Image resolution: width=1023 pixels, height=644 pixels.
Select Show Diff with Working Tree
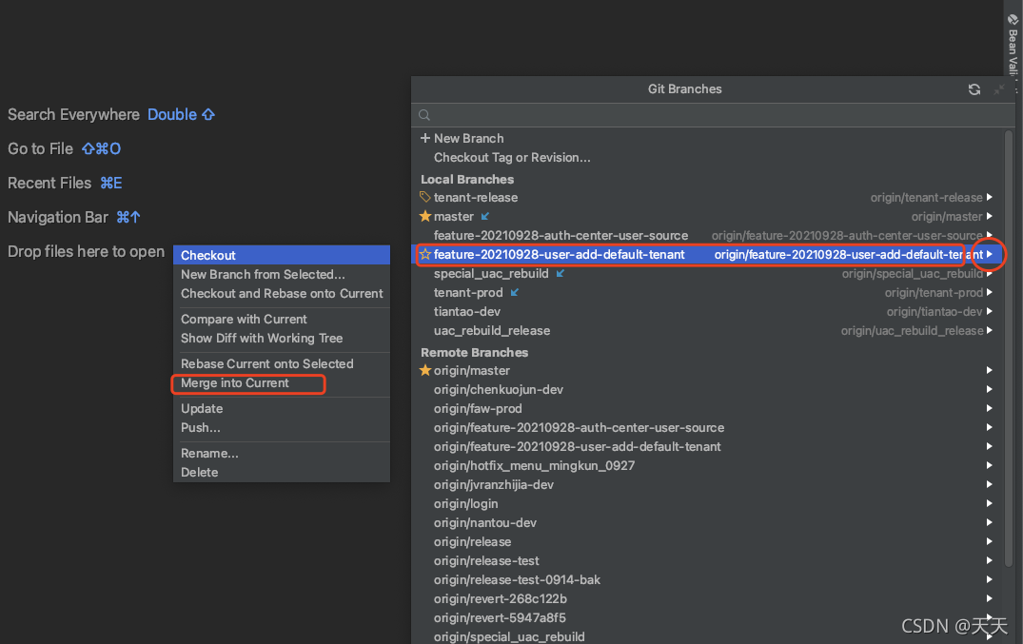click(x=281, y=338)
